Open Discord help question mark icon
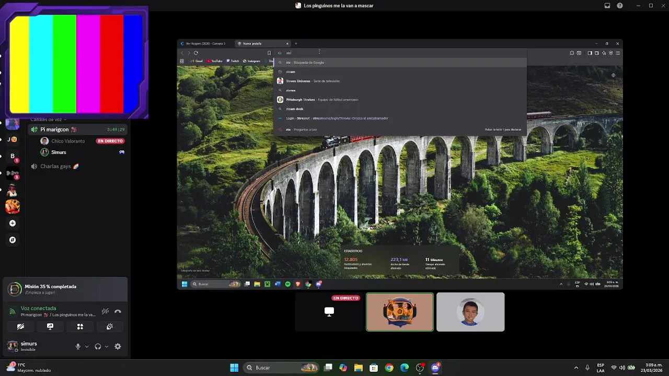Image resolution: width=669 pixels, height=376 pixels. click(620, 6)
